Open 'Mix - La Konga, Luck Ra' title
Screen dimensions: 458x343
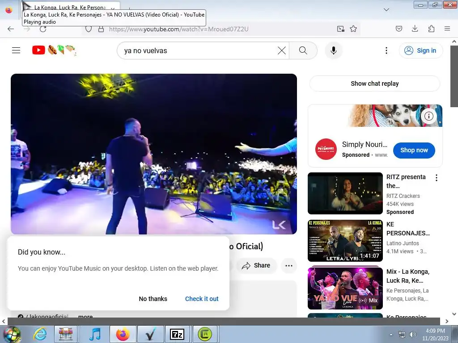click(408, 276)
